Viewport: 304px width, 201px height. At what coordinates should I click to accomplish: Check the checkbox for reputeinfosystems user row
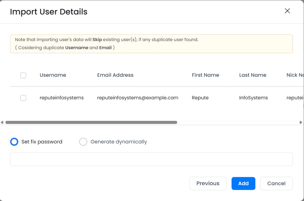click(x=23, y=98)
